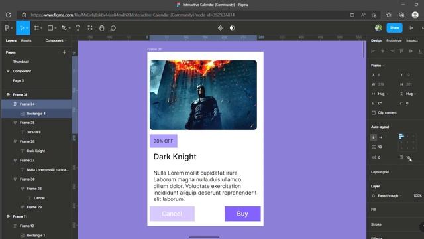424x239 pixels.
Task: Open the Pen tool dropdown arrow
Action: 70,28
